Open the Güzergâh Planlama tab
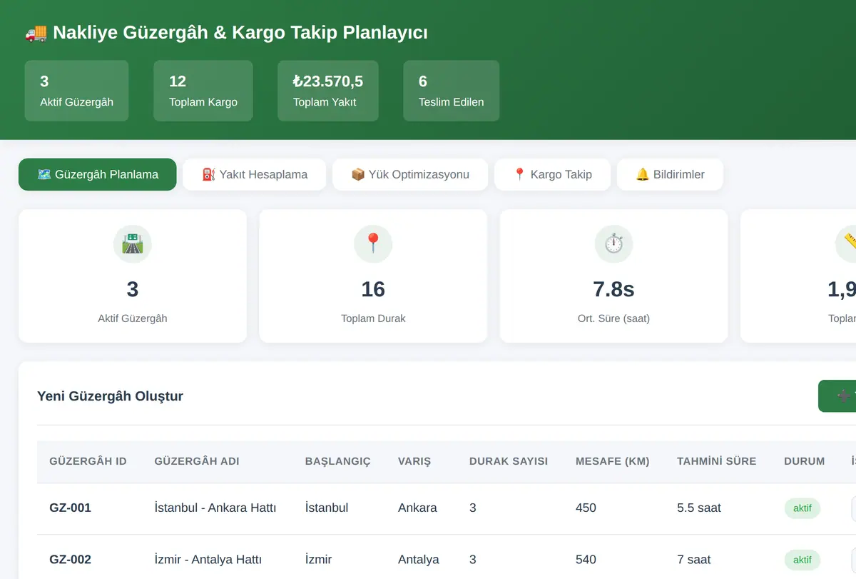The height and width of the screenshot is (579, 856). pos(97,174)
